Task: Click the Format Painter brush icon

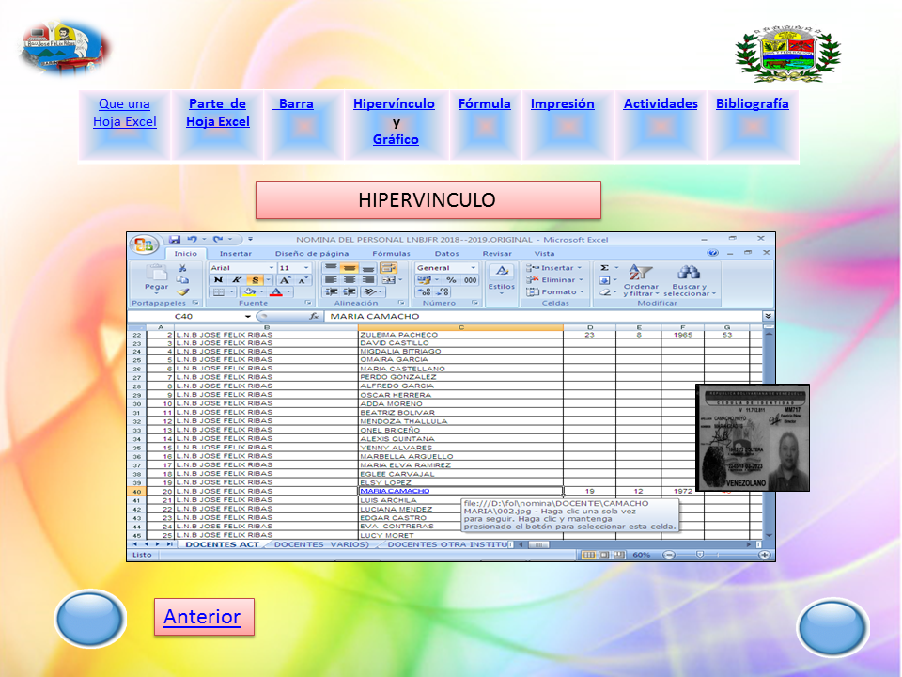Action: [x=182, y=291]
